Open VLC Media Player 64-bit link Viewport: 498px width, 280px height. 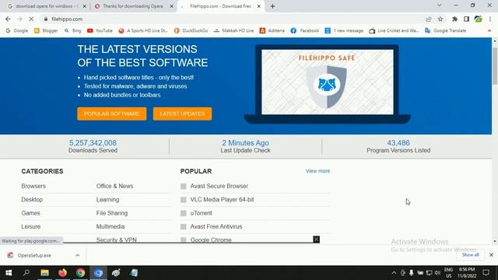point(222,199)
